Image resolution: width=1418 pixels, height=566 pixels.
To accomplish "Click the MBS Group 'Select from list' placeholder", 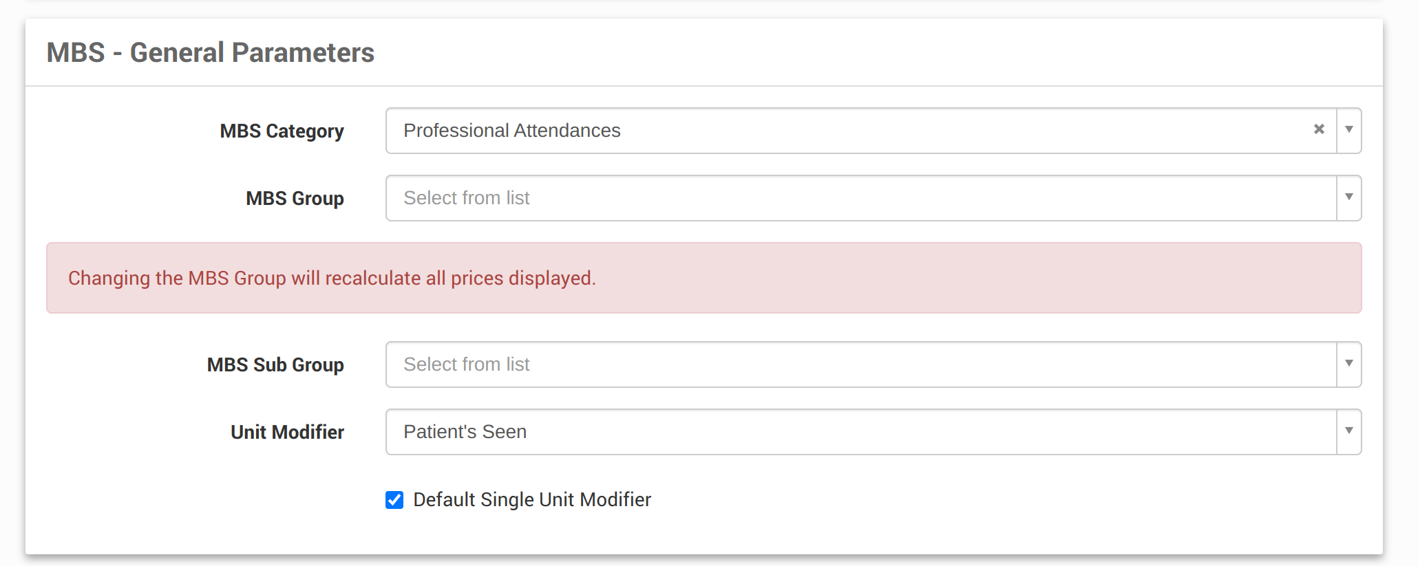I will pos(466,198).
